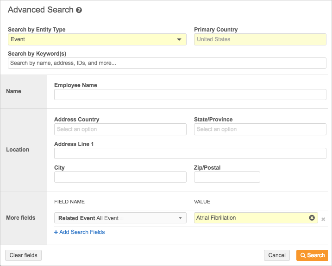332x266 pixels.
Task: Click into the Address Line 1 field
Action: click(190, 153)
